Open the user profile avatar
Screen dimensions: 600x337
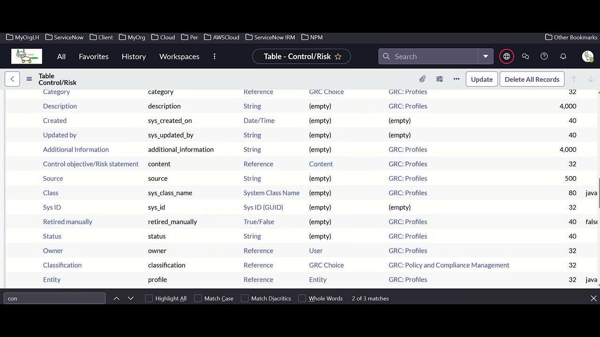(587, 57)
